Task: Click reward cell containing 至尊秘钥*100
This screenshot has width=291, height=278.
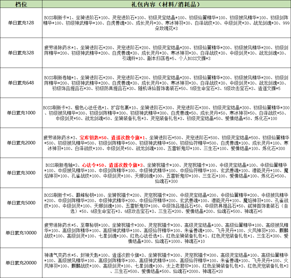Action: 166,233
